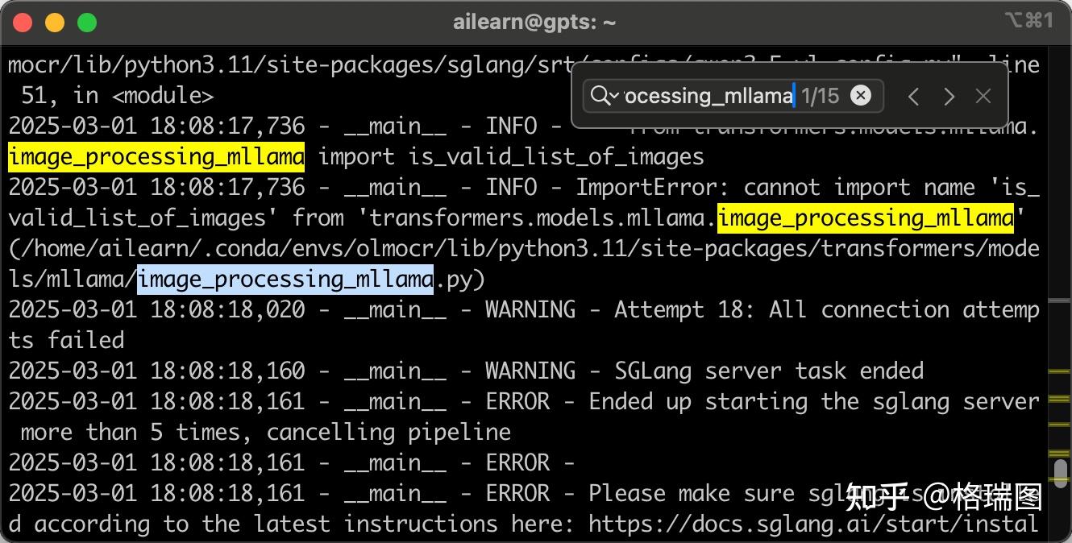
Task: Open the docs.sglang.ai install link
Action: tap(812, 524)
